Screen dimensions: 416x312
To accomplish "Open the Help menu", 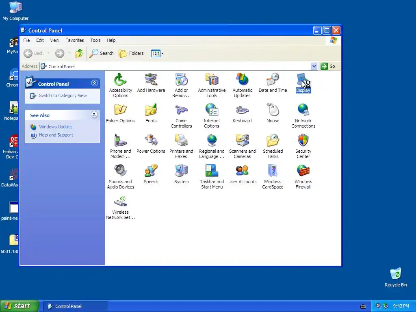I will click(111, 40).
